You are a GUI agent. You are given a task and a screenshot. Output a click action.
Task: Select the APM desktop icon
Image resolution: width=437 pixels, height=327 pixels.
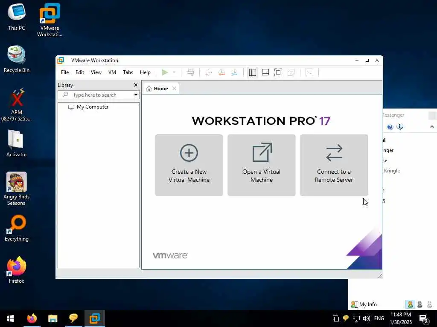click(x=17, y=105)
